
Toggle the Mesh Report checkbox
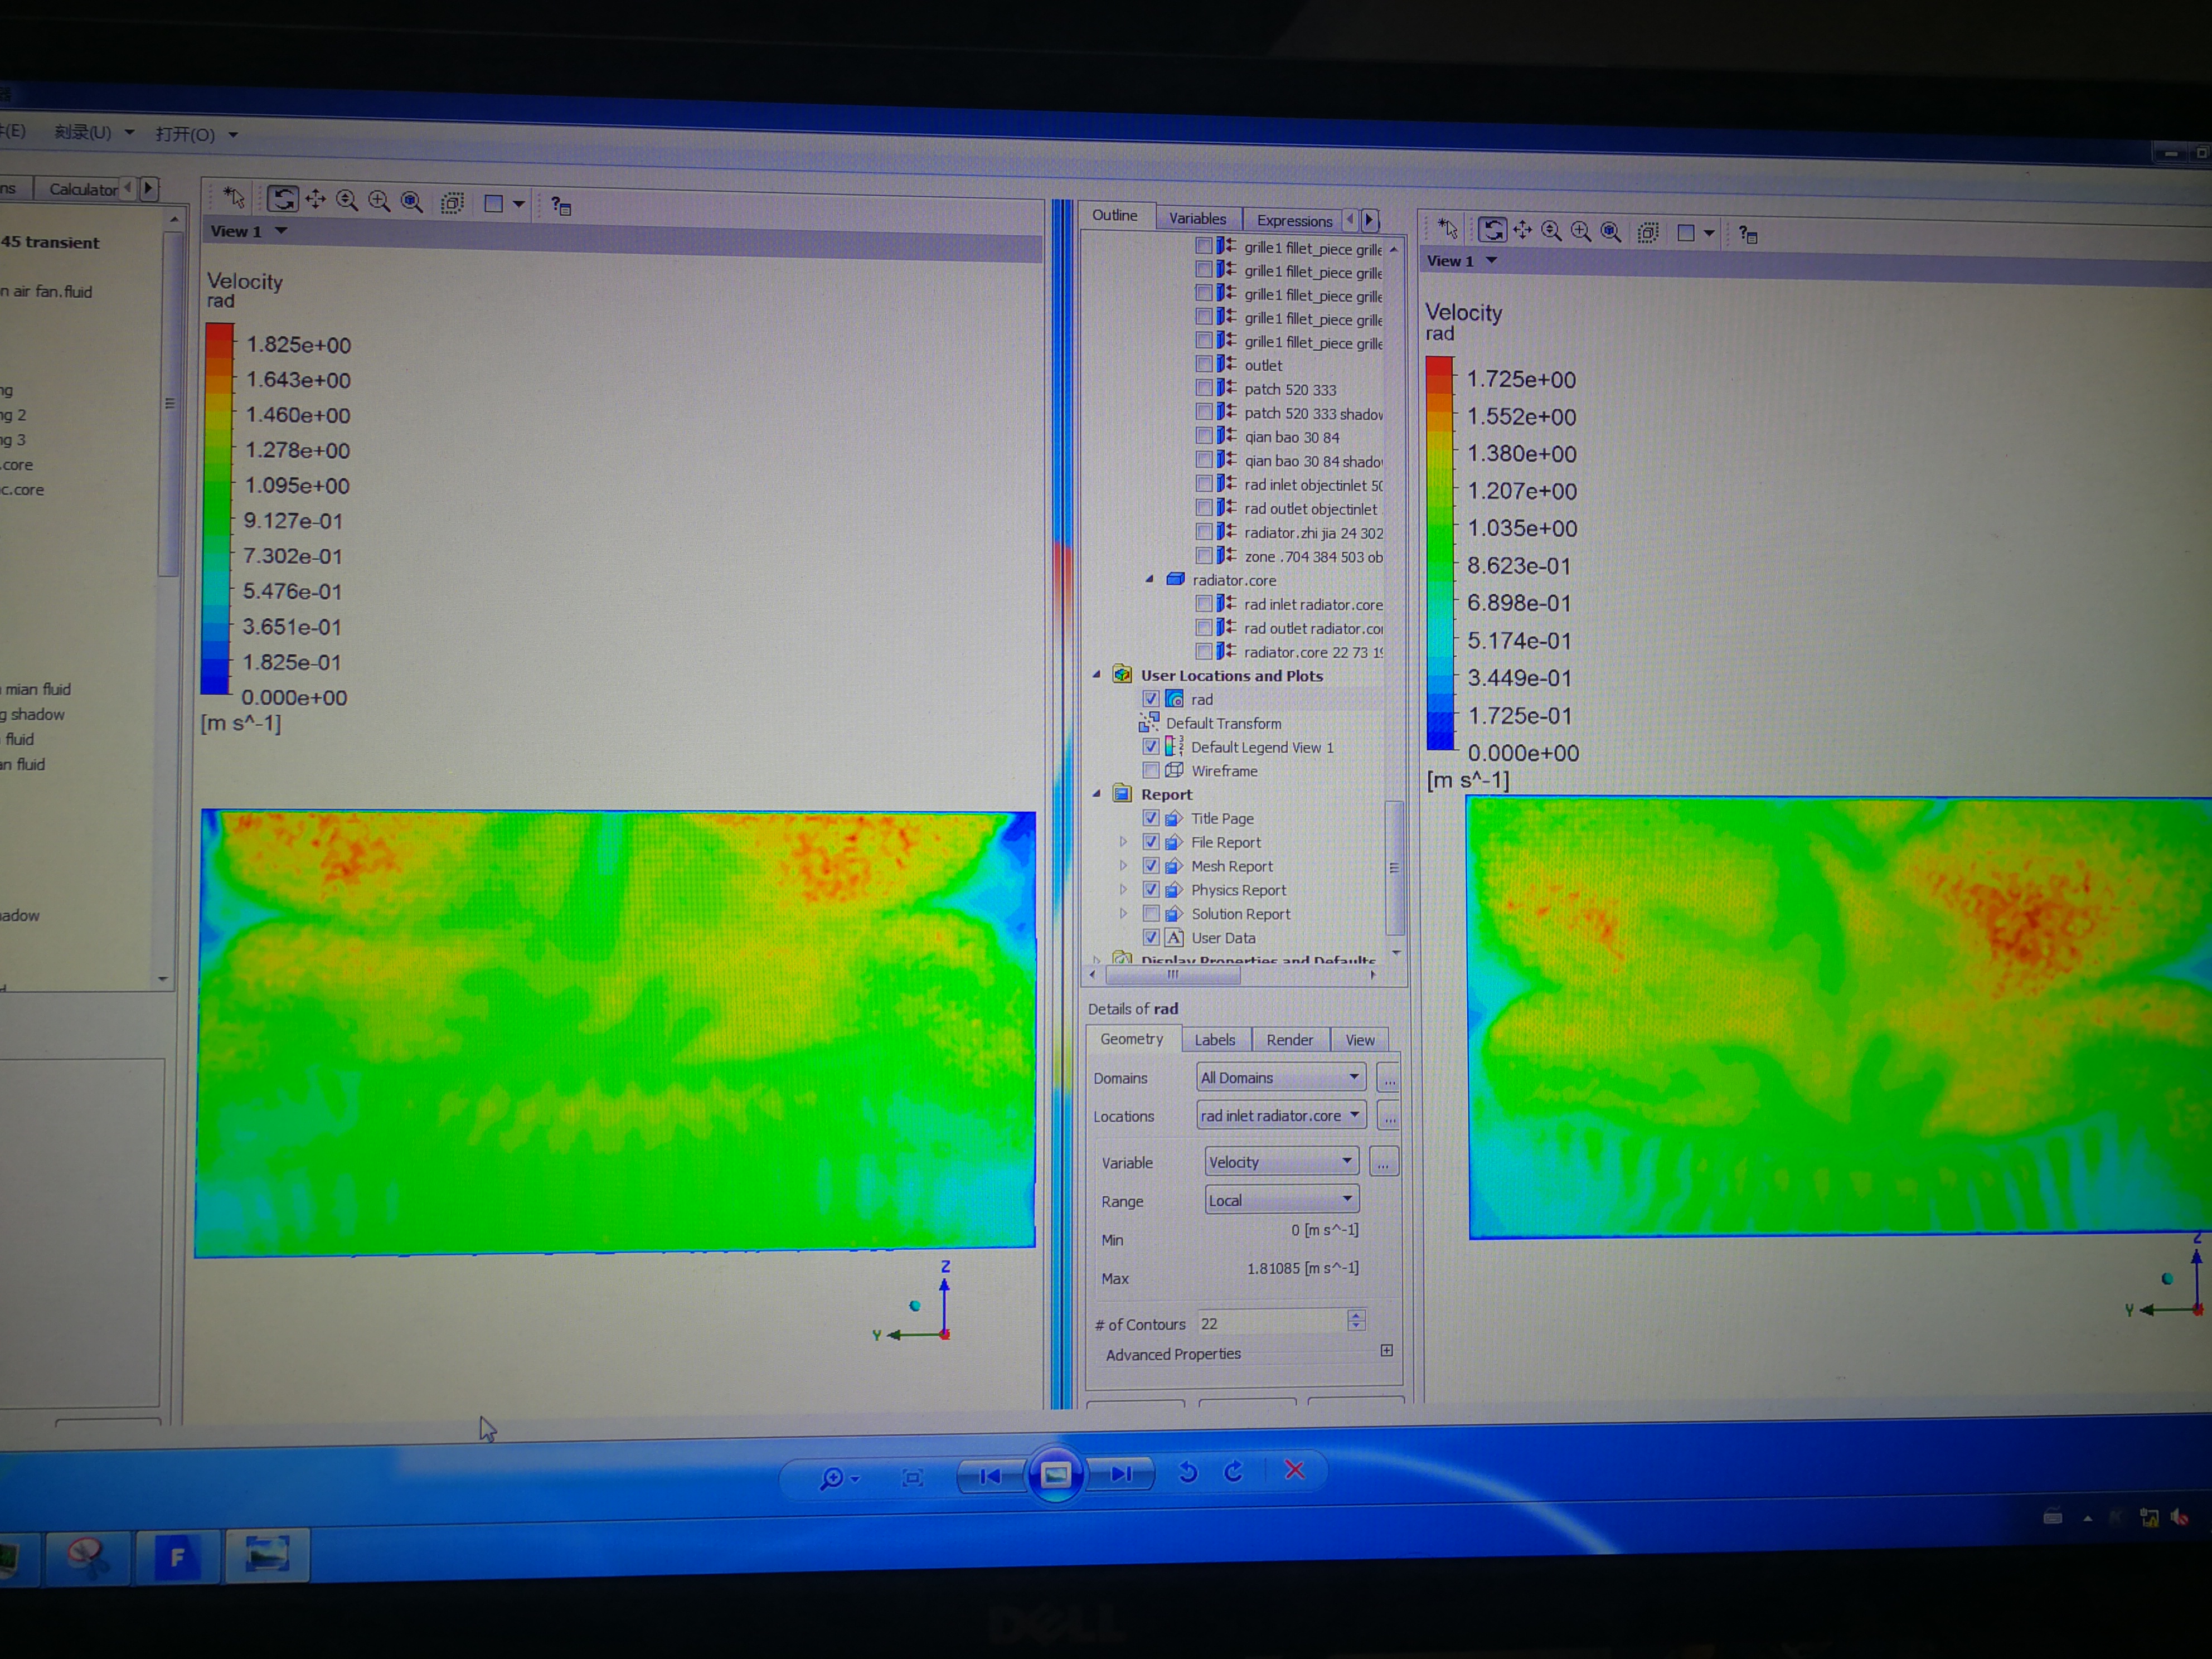click(x=1151, y=866)
